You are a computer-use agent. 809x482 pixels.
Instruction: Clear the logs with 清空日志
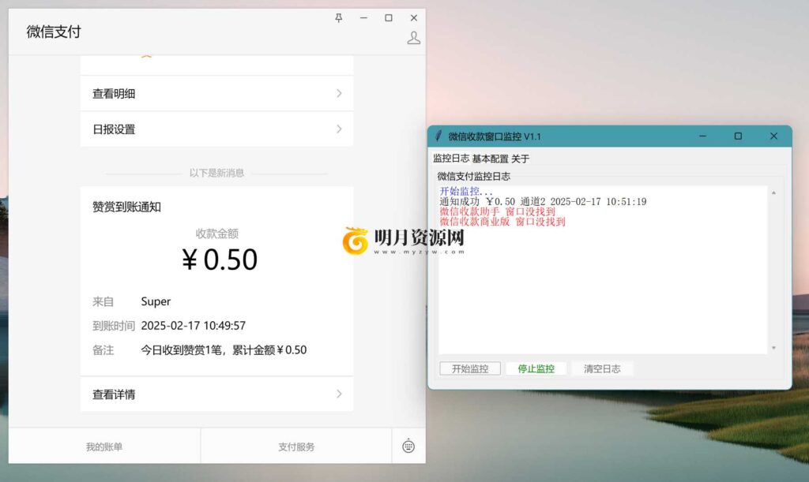603,368
